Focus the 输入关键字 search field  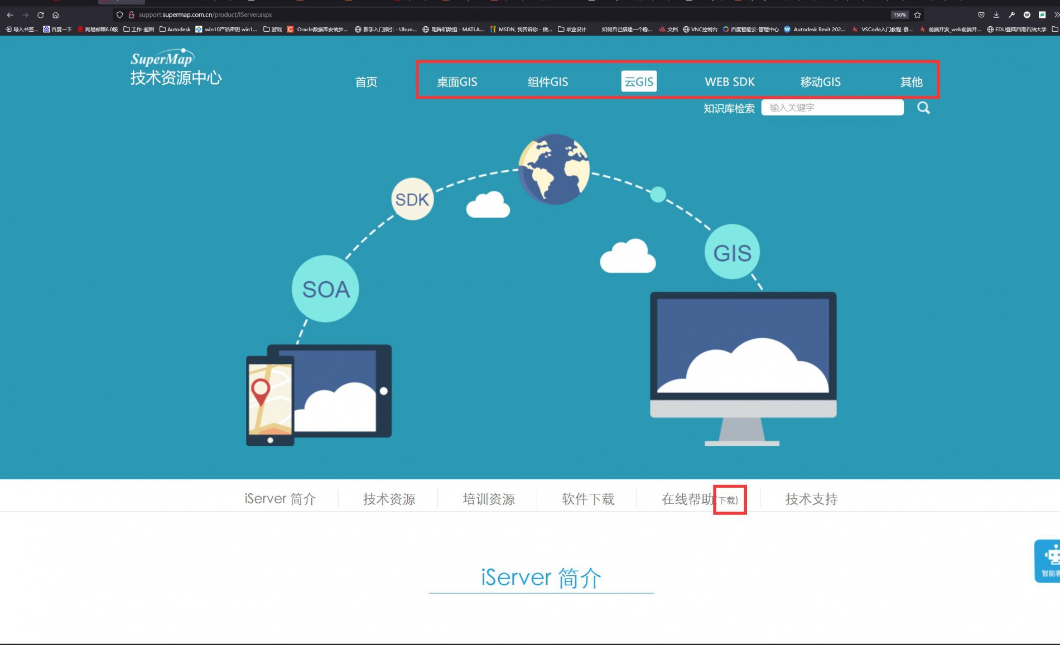point(832,108)
